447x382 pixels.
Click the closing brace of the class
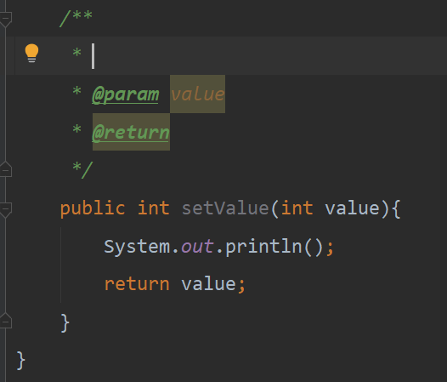pyautogui.click(x=20, y=361)
